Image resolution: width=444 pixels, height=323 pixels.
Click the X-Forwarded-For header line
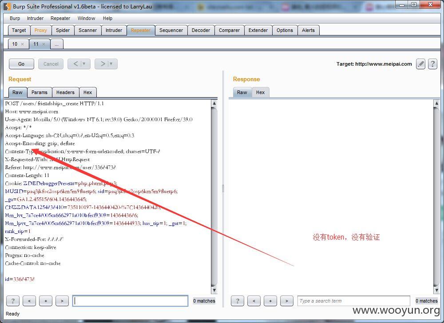[34, 239]
